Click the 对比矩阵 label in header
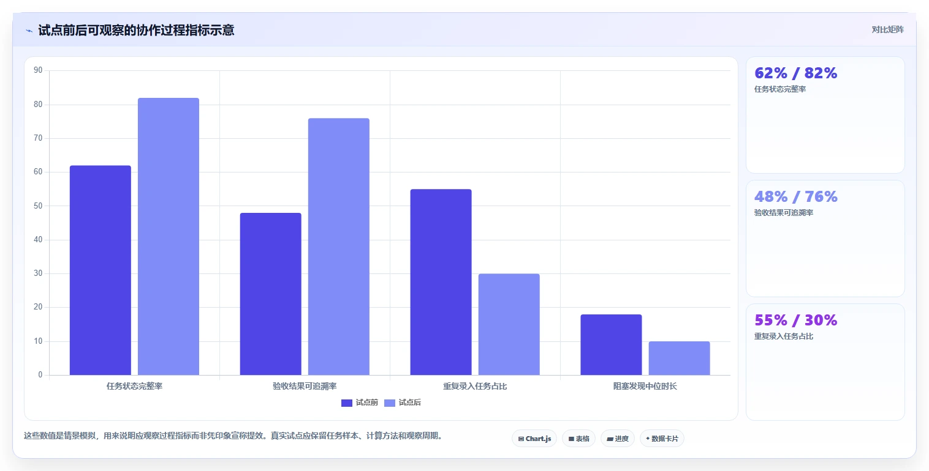The width and height of the screenshot is (929, 471). [x=887, y=29]
